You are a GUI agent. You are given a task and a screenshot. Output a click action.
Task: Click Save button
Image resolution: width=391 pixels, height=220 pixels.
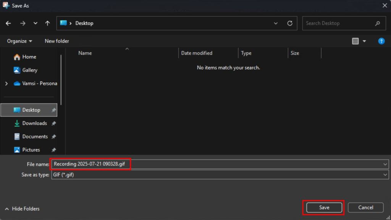(x=324, y=207)
